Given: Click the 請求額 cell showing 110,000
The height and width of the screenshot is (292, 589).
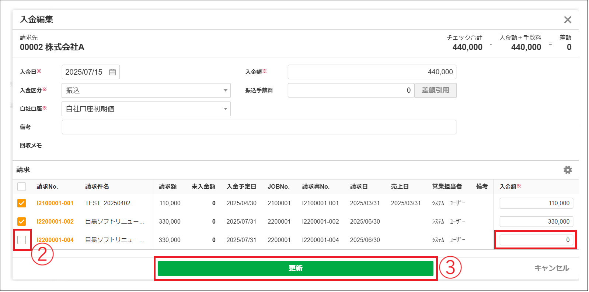Looking at the screenshot, I should click(x=170, y=203).
